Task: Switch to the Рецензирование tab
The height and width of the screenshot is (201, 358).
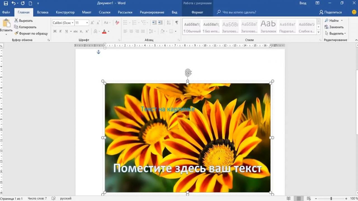Action: (152, 12)
